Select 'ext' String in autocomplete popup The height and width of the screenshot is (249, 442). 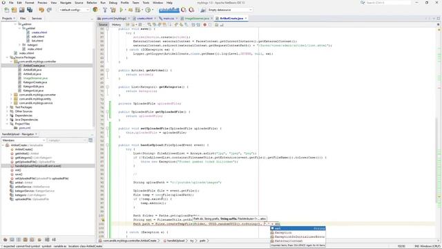[x=298, y=228]
